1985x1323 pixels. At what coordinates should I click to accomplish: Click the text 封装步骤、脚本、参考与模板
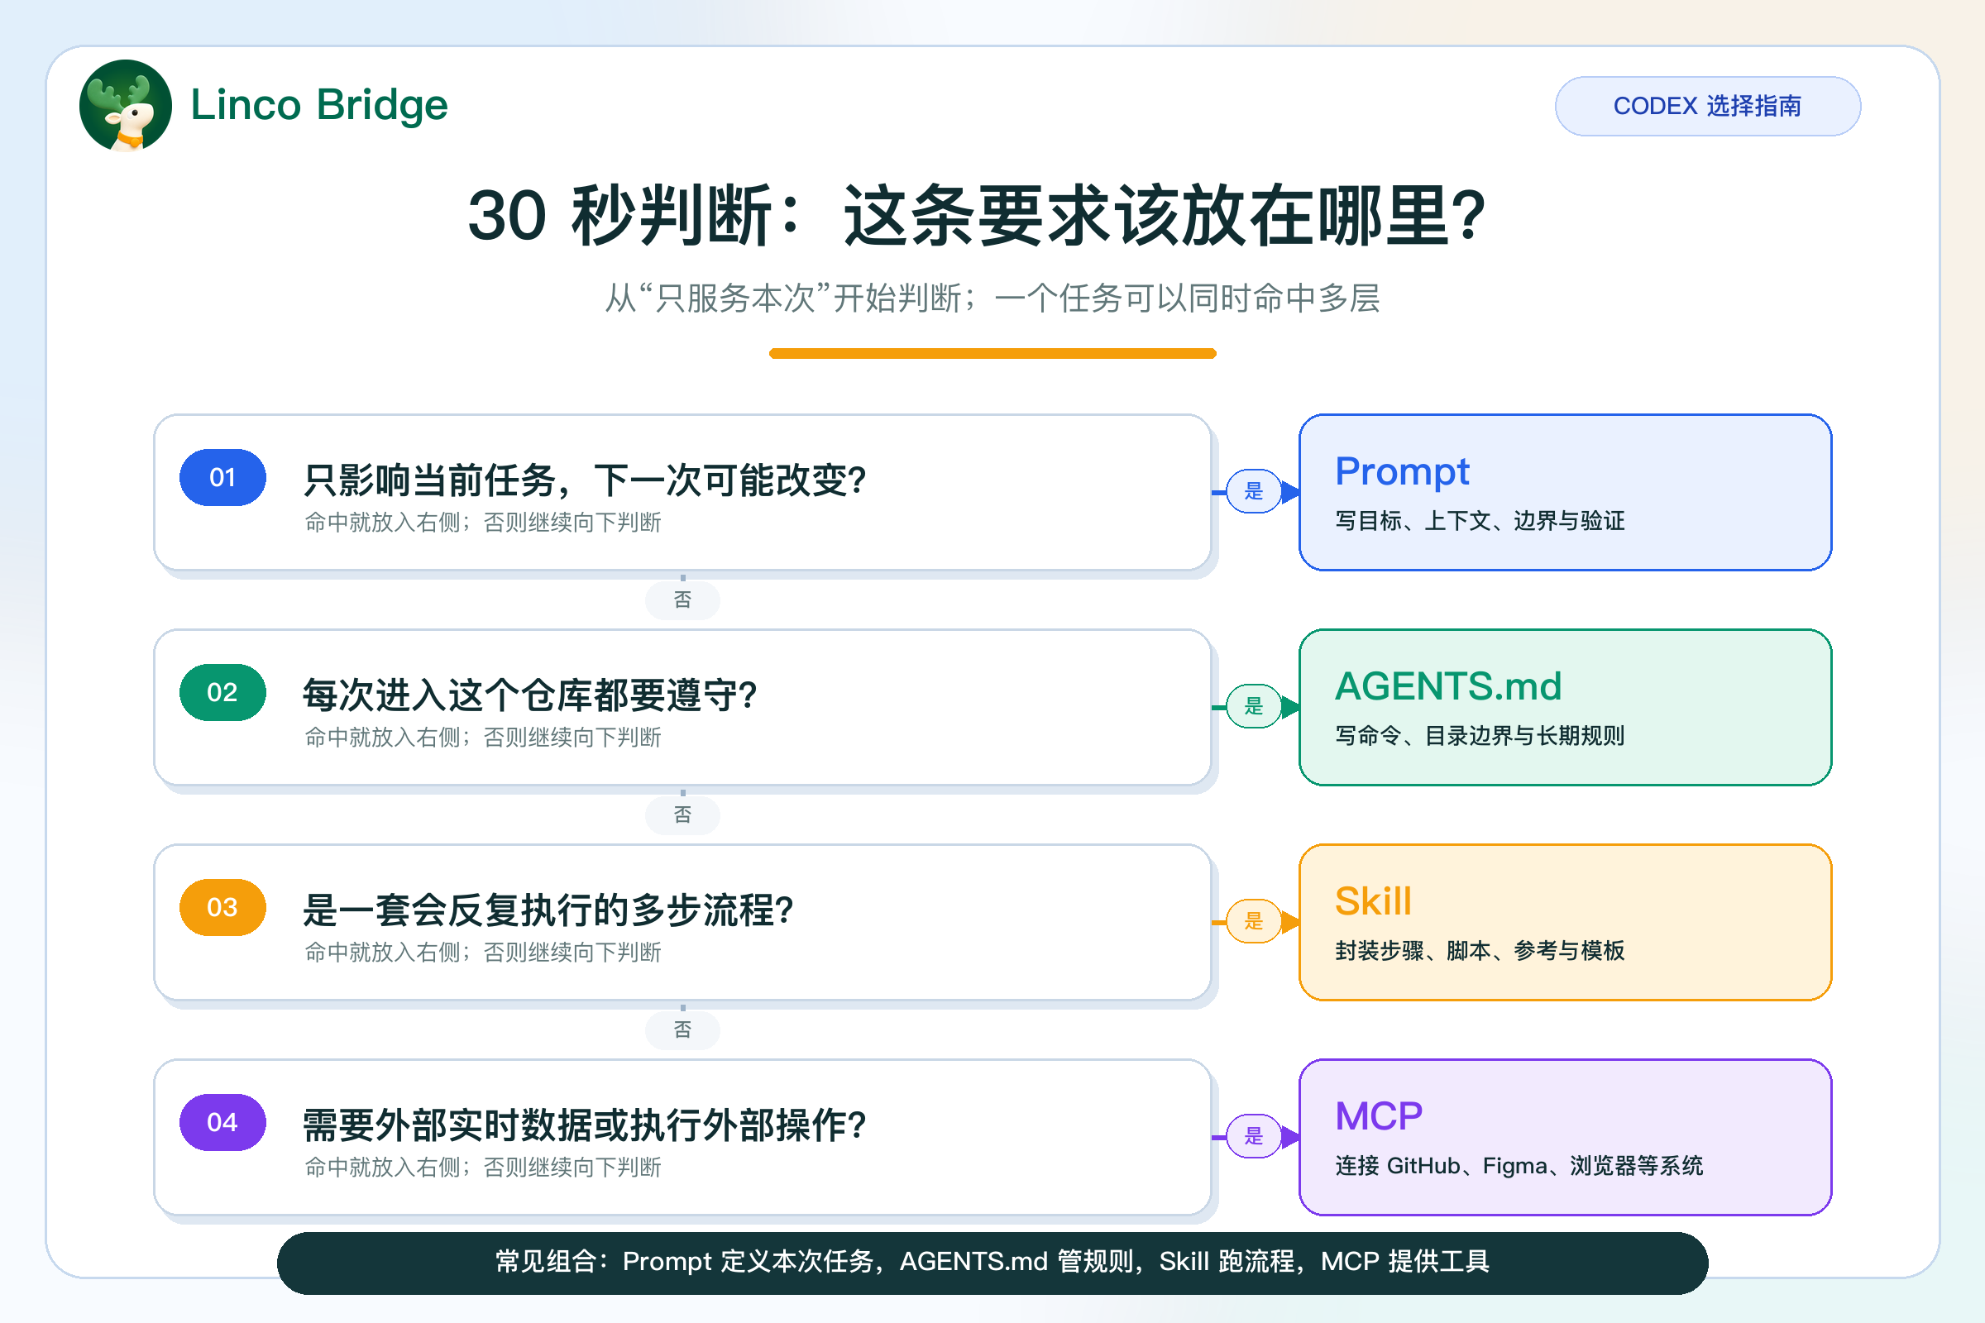click(x=1480, y=951)
